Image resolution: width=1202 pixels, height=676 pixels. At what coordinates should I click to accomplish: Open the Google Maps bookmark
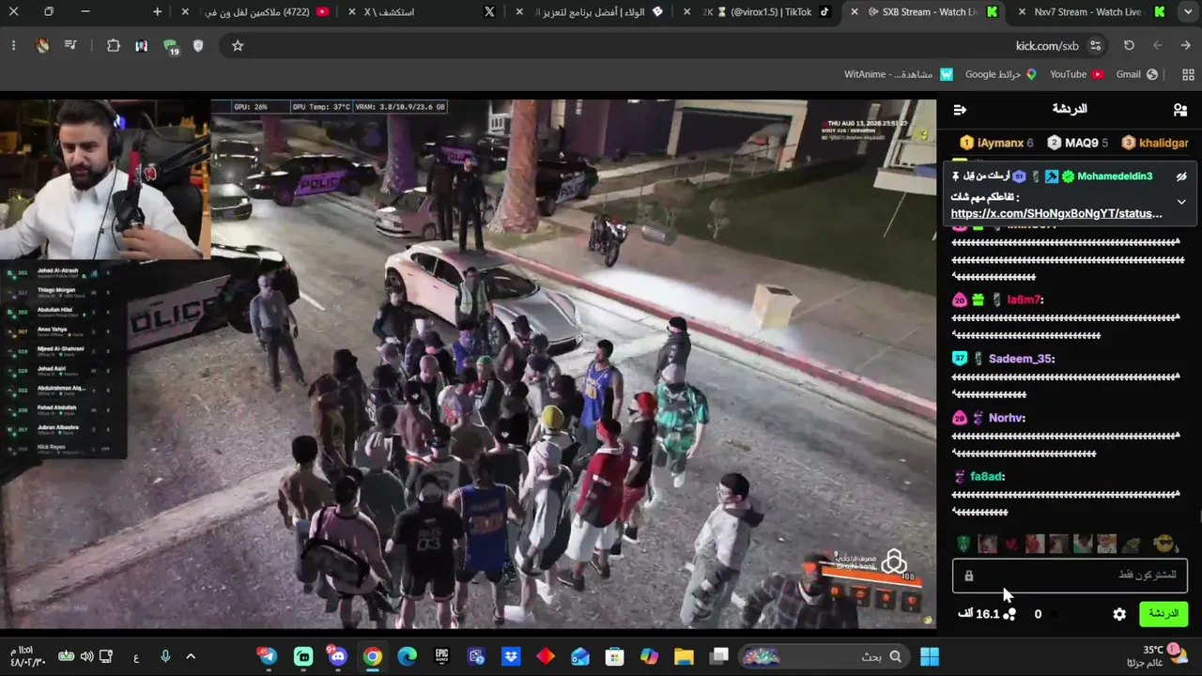tap(1000, 74)
